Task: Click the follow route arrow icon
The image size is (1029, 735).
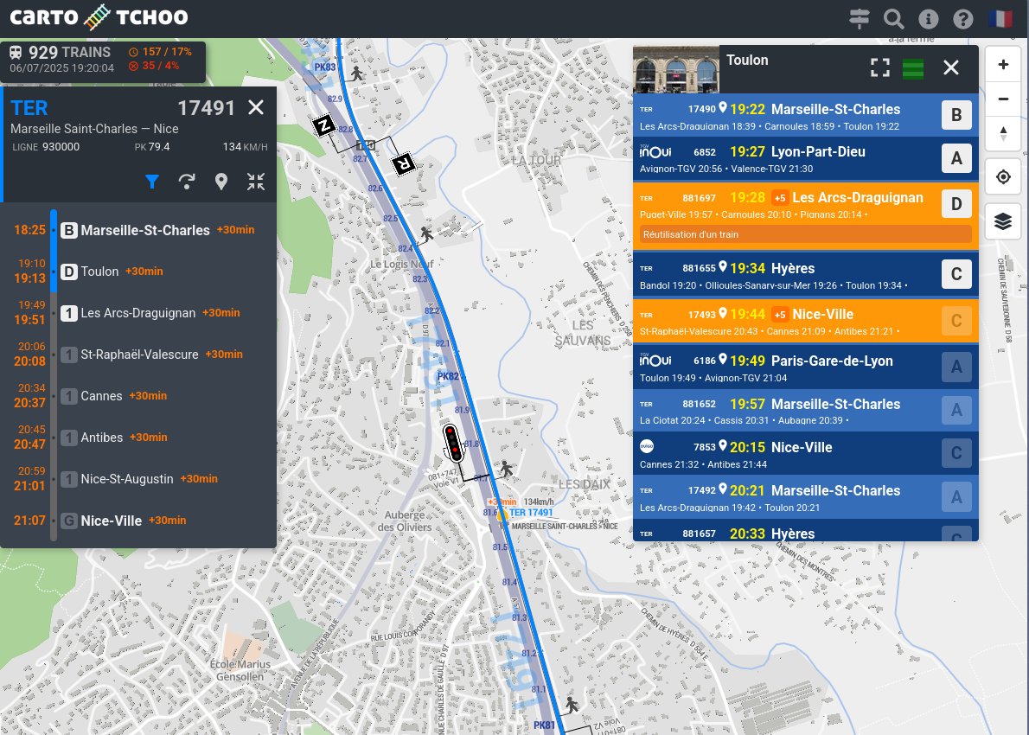Action: click(x=187, y=182)
